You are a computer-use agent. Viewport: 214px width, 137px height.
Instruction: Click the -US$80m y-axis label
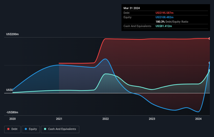click(x=12, y=112)
